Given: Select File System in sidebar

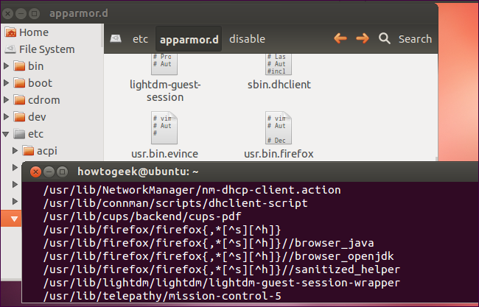Looking at the screenshot, I should 46,49.
